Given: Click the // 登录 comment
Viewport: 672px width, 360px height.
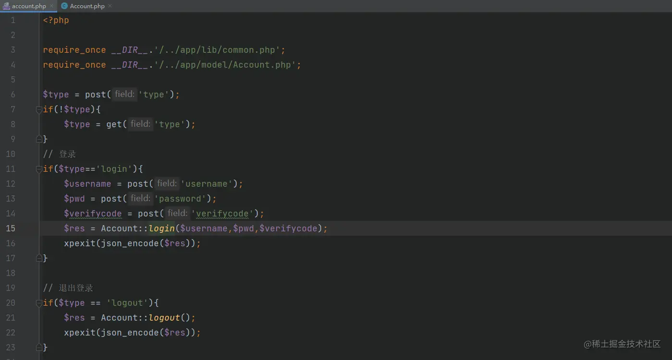Looking at the screenshot, I should (x=60, y=154).
